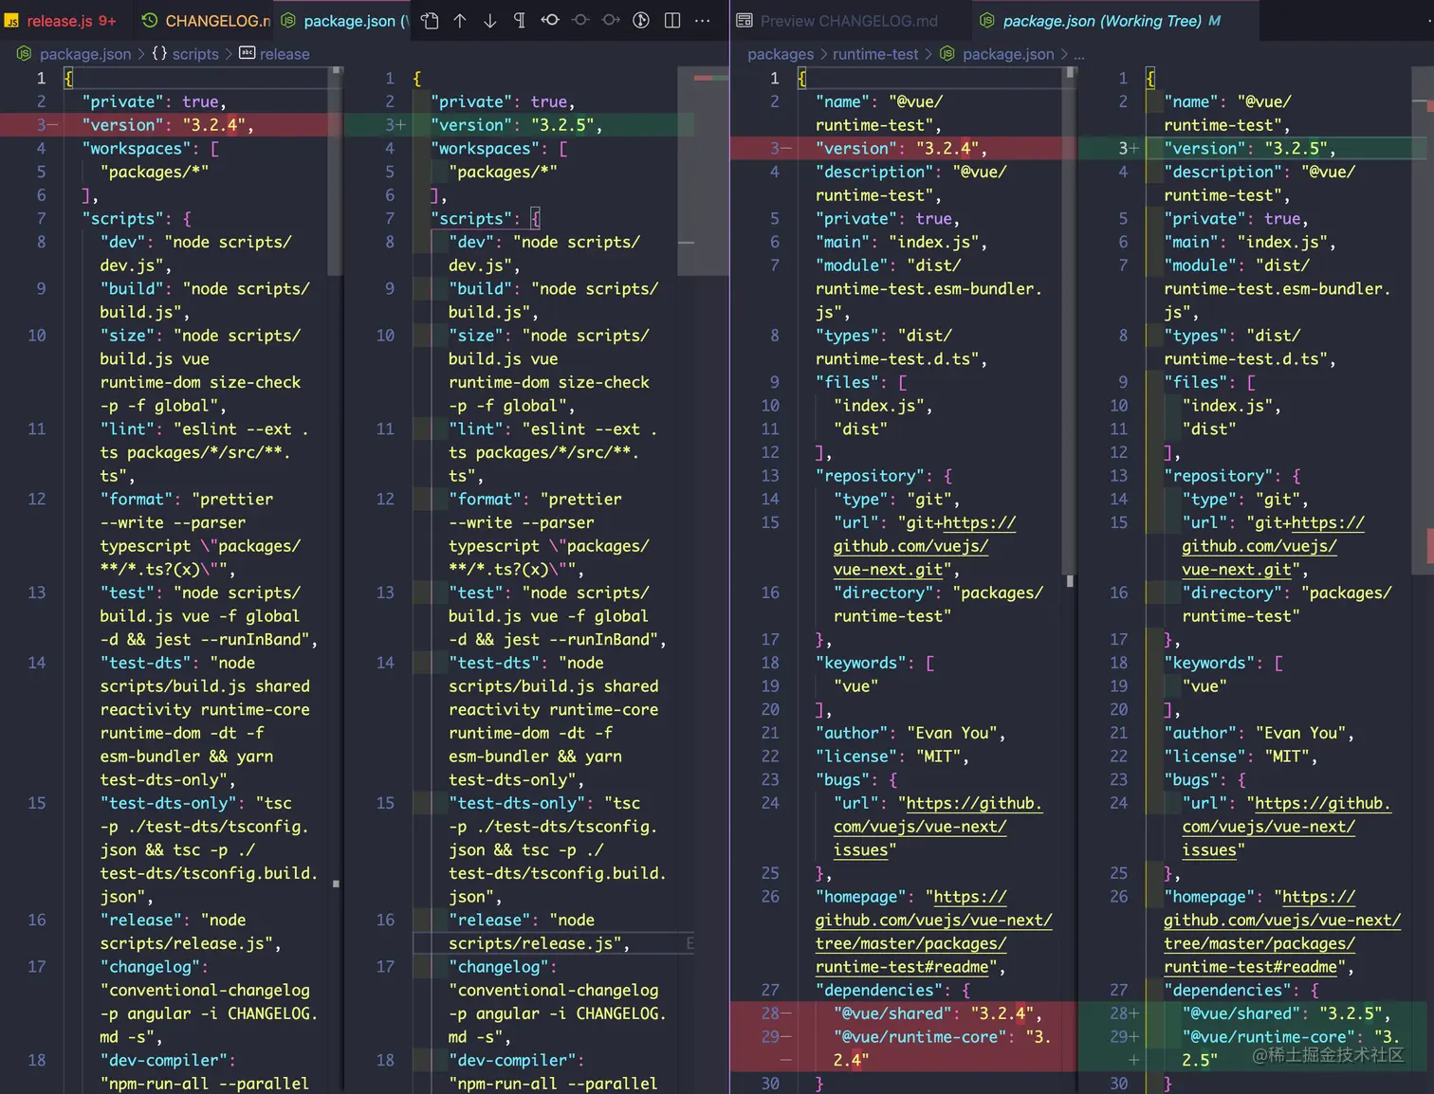This screenshot has width=1434, height=1094.
Task: Open more actions ellipsis menu
Action: pyautogui.click(x=703, y=21)
